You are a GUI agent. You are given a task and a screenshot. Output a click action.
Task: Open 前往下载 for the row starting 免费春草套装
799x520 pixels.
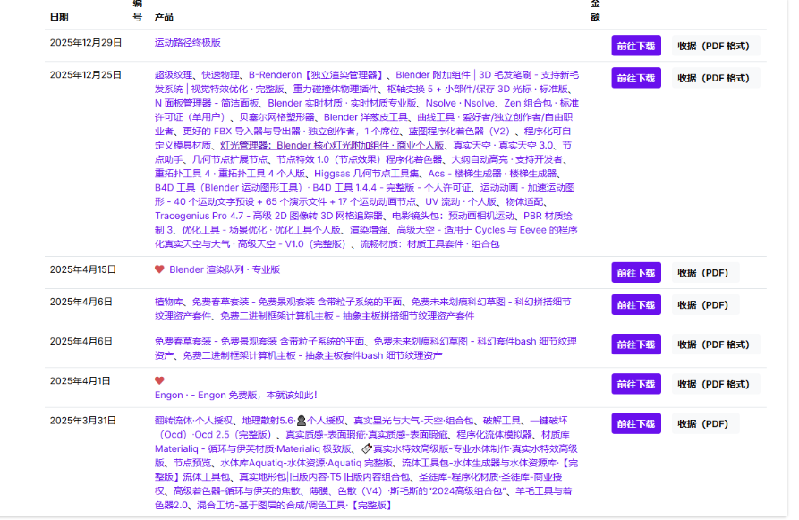(636, 345)
